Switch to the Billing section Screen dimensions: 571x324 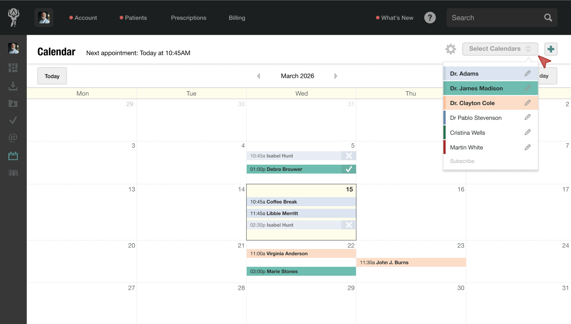237,18
